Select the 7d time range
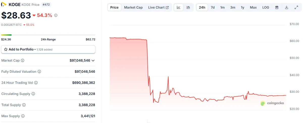Viewport: 303px width, 123px height. (x=213, y=7)
